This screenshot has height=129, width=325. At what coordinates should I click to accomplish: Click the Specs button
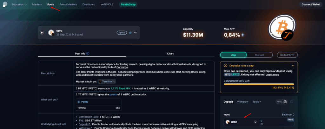(122, 33)
